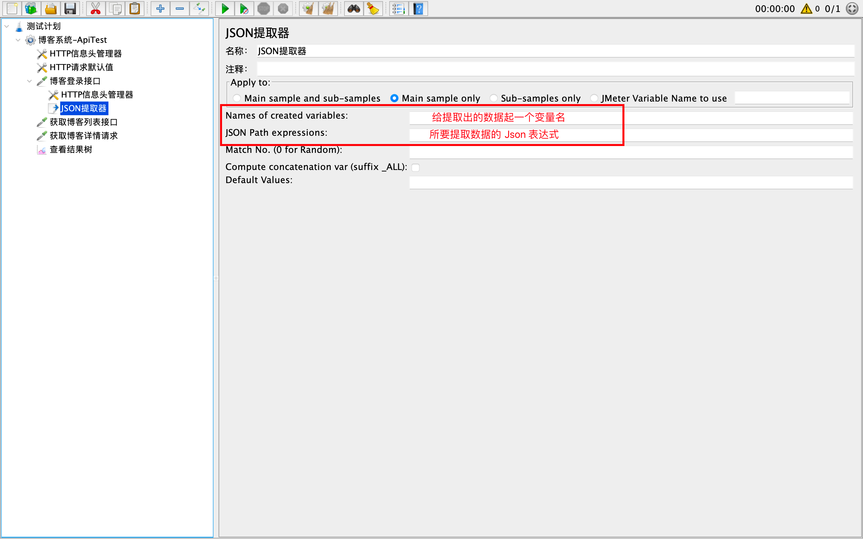Click the Cut scissors icon
This screenshot has height=539, width=863.
(x=96, y=9)
